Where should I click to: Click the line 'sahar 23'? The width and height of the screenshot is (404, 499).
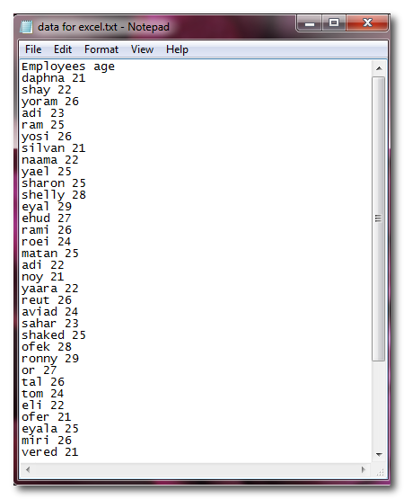tap(50, 324)
